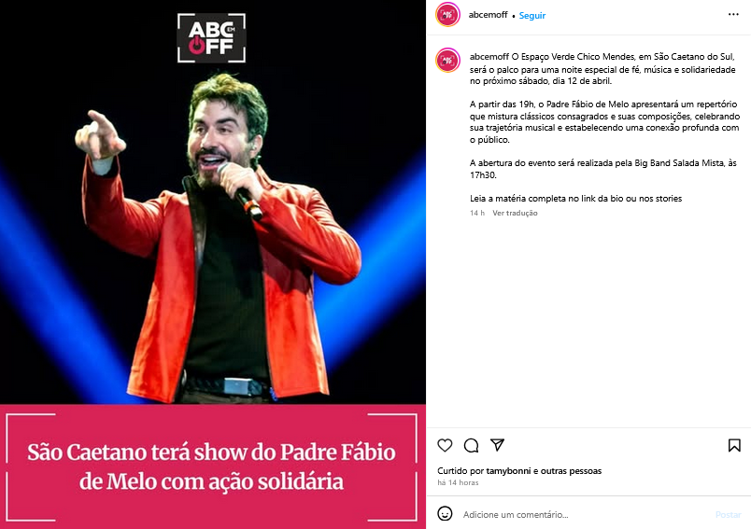Open the three-dot more options menu
751x529 pixels.
click(x=733, y=14)
